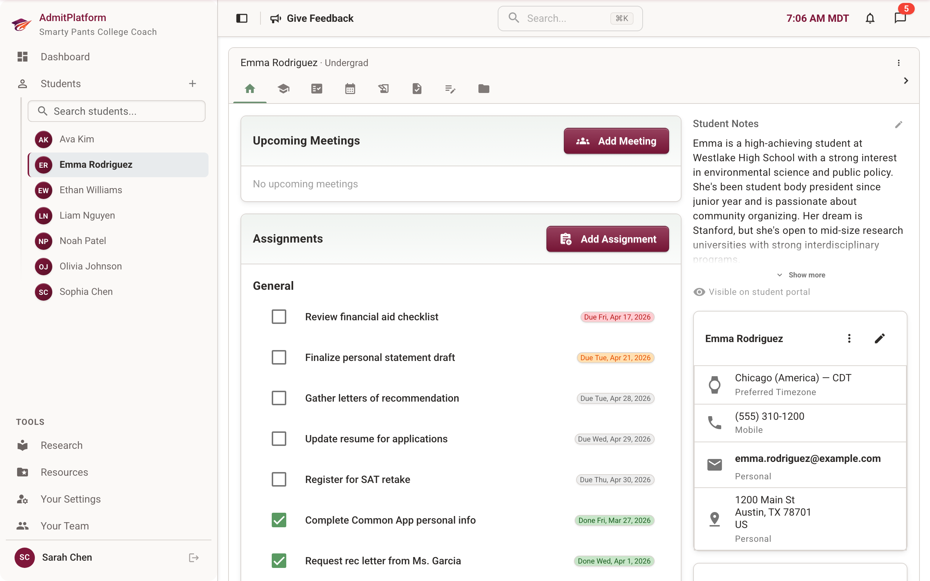Click the Add Assignment button
Viewport: 930px width, 581px height.
point(607,239)
